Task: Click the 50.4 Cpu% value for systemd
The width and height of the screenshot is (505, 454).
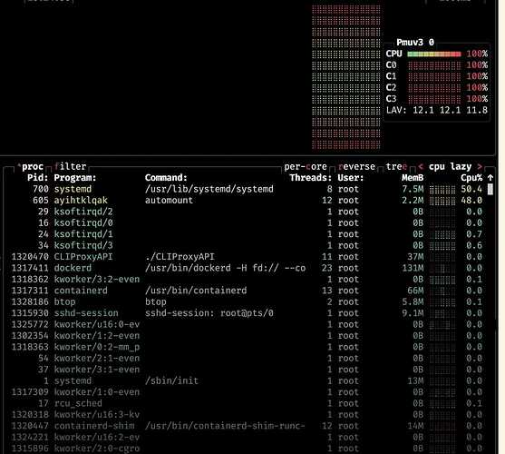Action: pos(471,189)
